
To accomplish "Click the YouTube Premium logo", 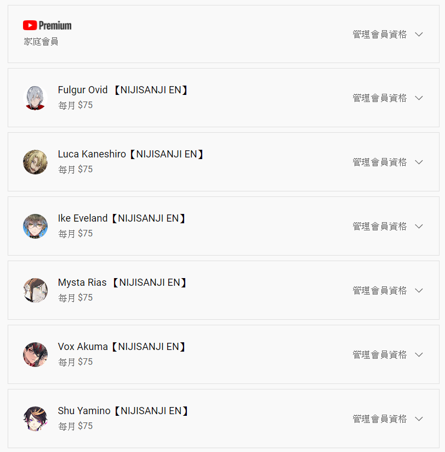I will (47, 25).
